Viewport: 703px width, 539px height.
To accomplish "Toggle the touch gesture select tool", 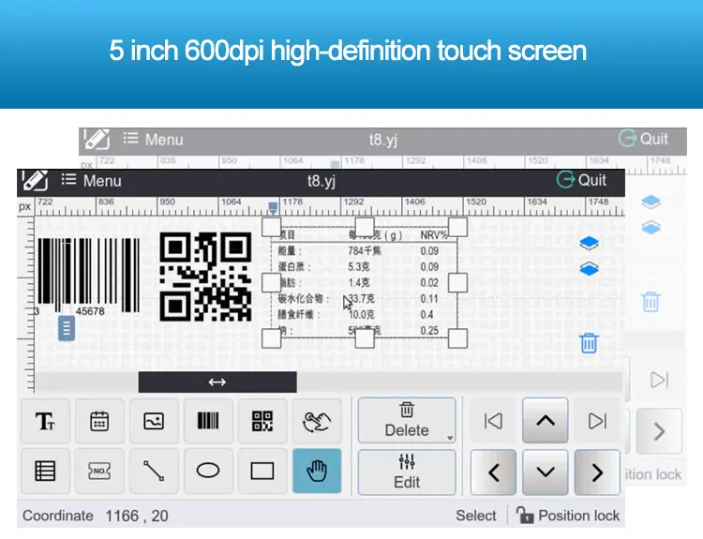I will (317, 422).
